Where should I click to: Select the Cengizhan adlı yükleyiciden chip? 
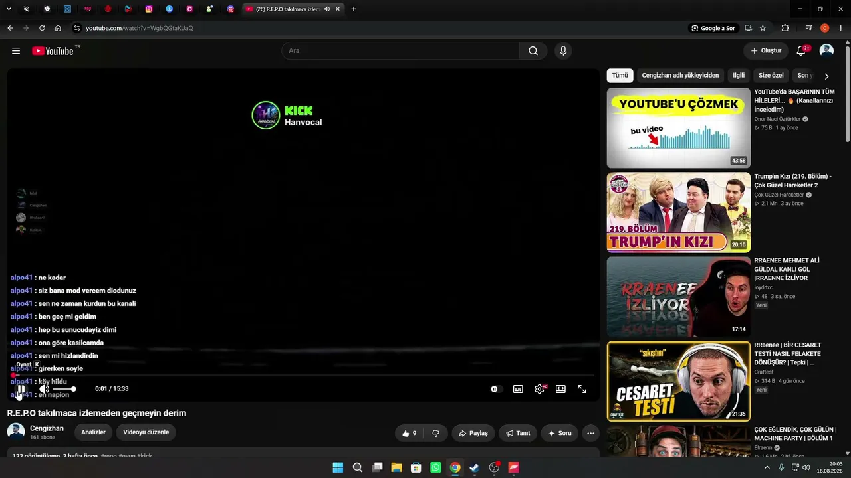(x=680, y=76)
